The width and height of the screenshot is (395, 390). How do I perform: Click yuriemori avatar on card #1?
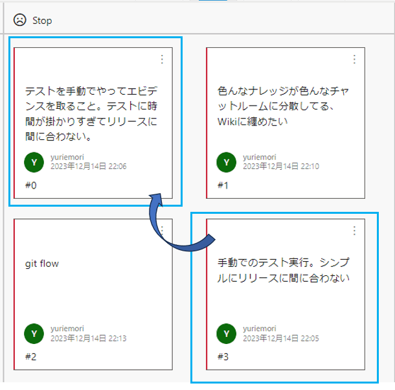click(x=226, y=162)
